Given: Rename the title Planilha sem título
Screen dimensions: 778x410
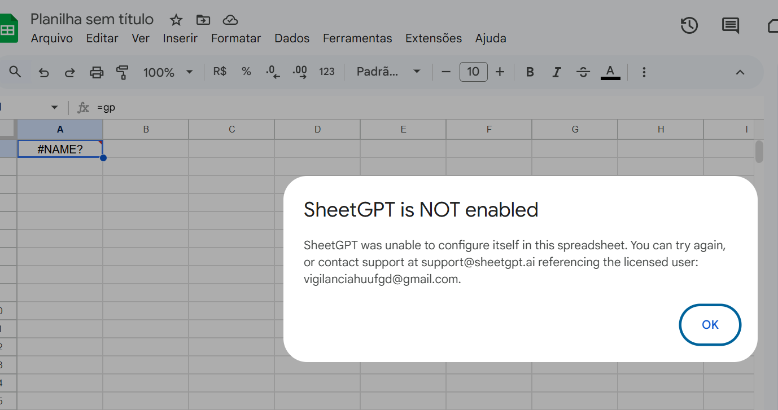Looking at the screenshot, I should click(92, 19).
